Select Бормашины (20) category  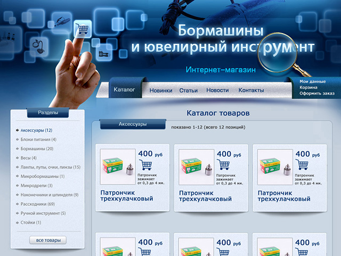point(37,149)
